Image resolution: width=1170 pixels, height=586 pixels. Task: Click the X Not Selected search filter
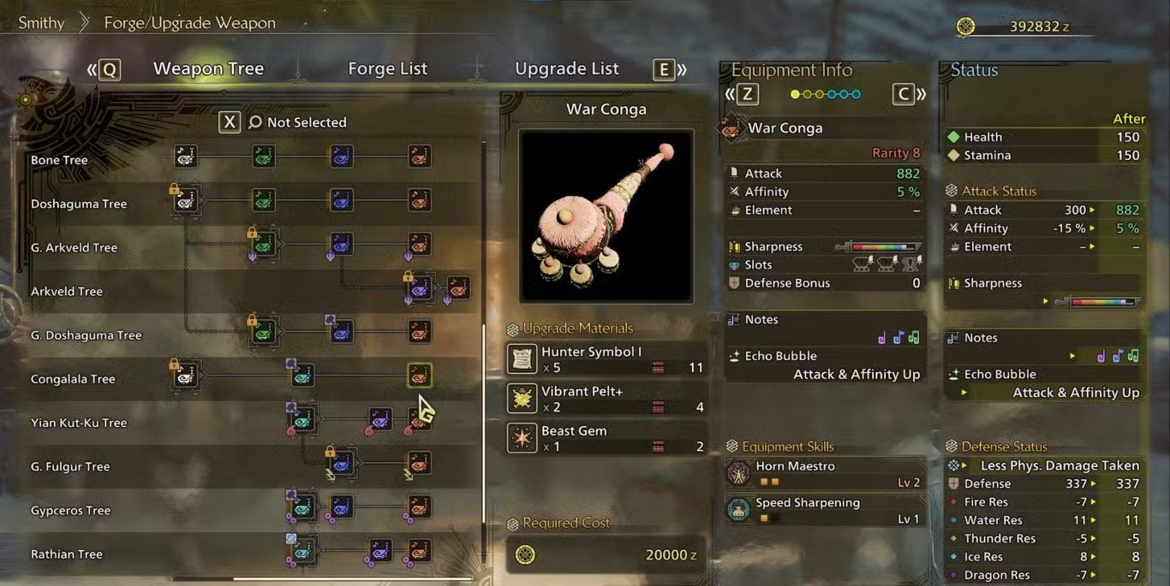(283, 122)
